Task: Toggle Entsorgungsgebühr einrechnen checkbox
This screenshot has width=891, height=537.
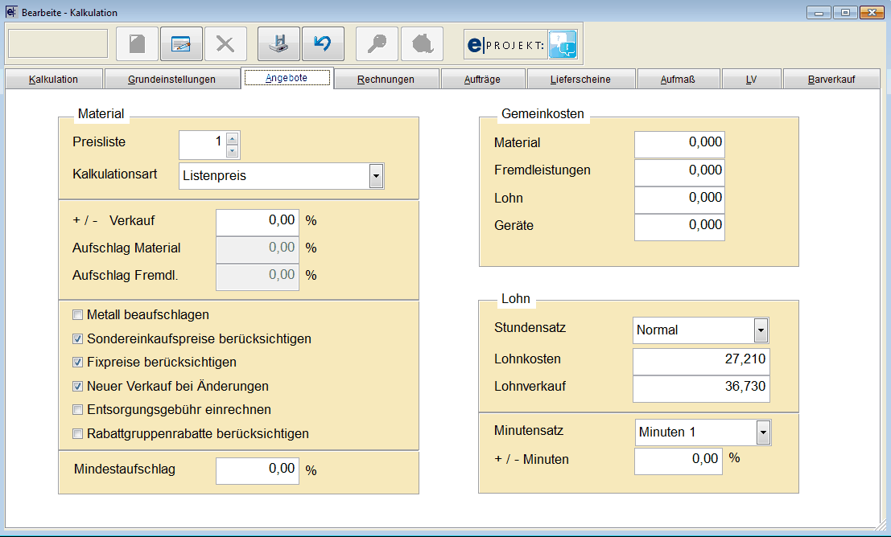Action: 78,410
